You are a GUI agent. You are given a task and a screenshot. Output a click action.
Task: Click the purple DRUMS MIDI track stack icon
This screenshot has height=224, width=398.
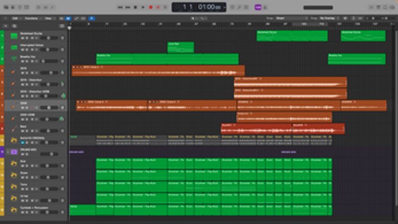click(14, 152)
